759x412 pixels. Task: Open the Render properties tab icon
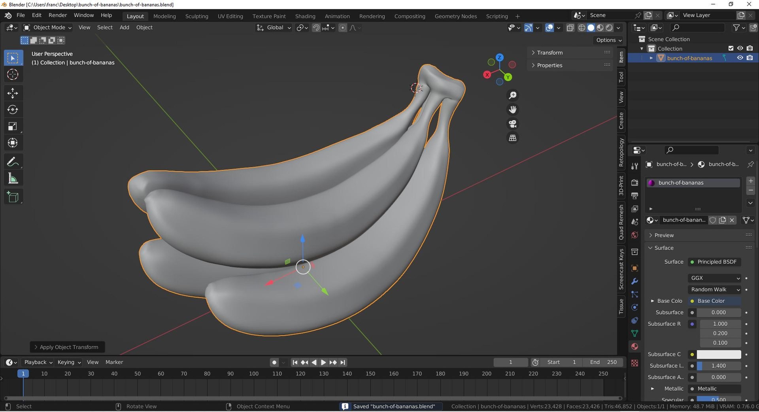pyautogui.click(x=634, y=183)
